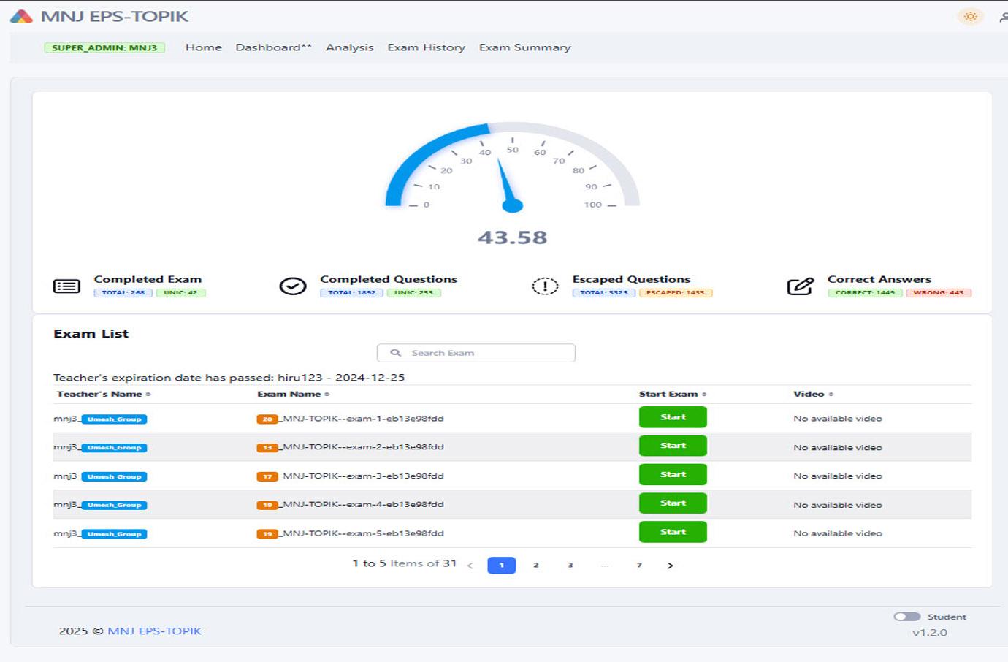Screen dimensions: 1008x662
Task: Click Umesh_Group tag in exam-5 row
Action: coord(114,534)
